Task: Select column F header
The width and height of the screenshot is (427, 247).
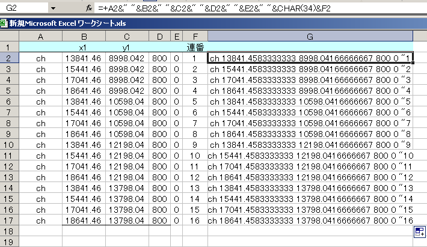Action: [x=195, y=37]
